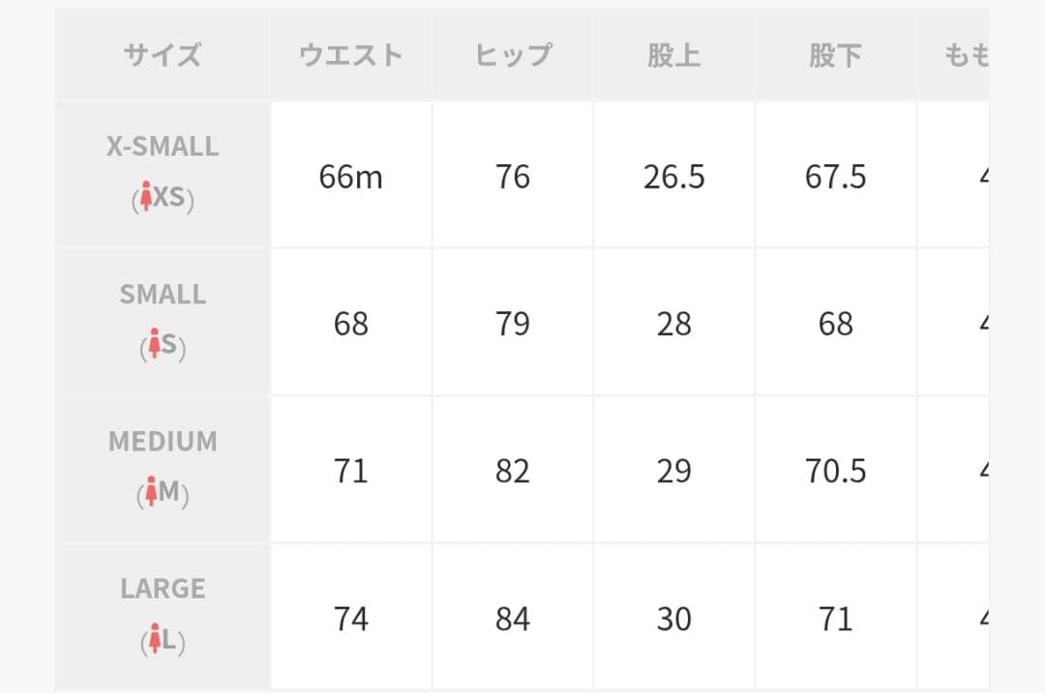Click the red person icon beside S
Image resolution: width=1045 pixels, height=693 pixels.
click(x=152, y=346)
